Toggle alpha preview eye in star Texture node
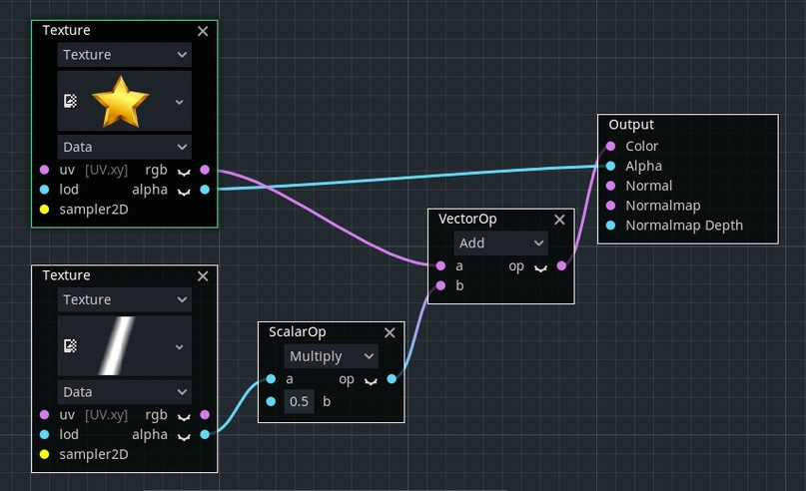The image size is (806, 491). 184,192
